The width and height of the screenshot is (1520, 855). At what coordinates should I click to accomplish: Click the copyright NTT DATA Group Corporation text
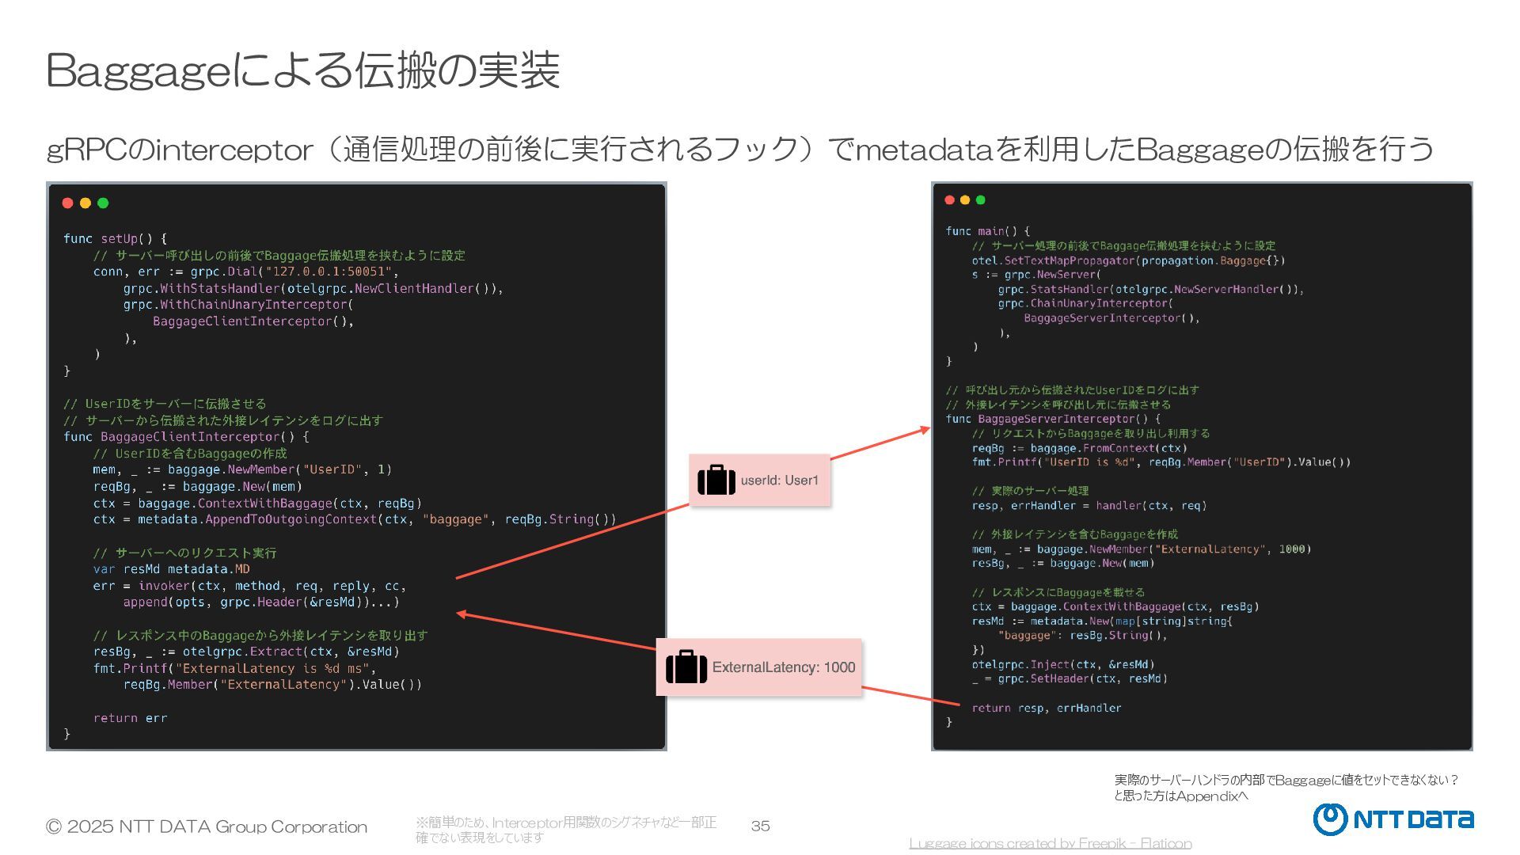pos(207,826)
